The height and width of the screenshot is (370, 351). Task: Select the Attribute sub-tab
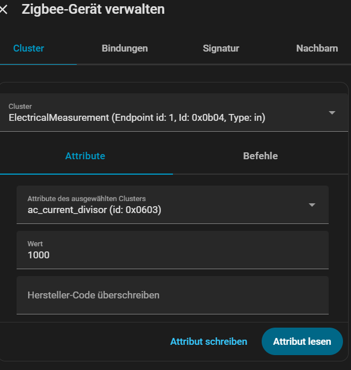[x=85, y=156]
